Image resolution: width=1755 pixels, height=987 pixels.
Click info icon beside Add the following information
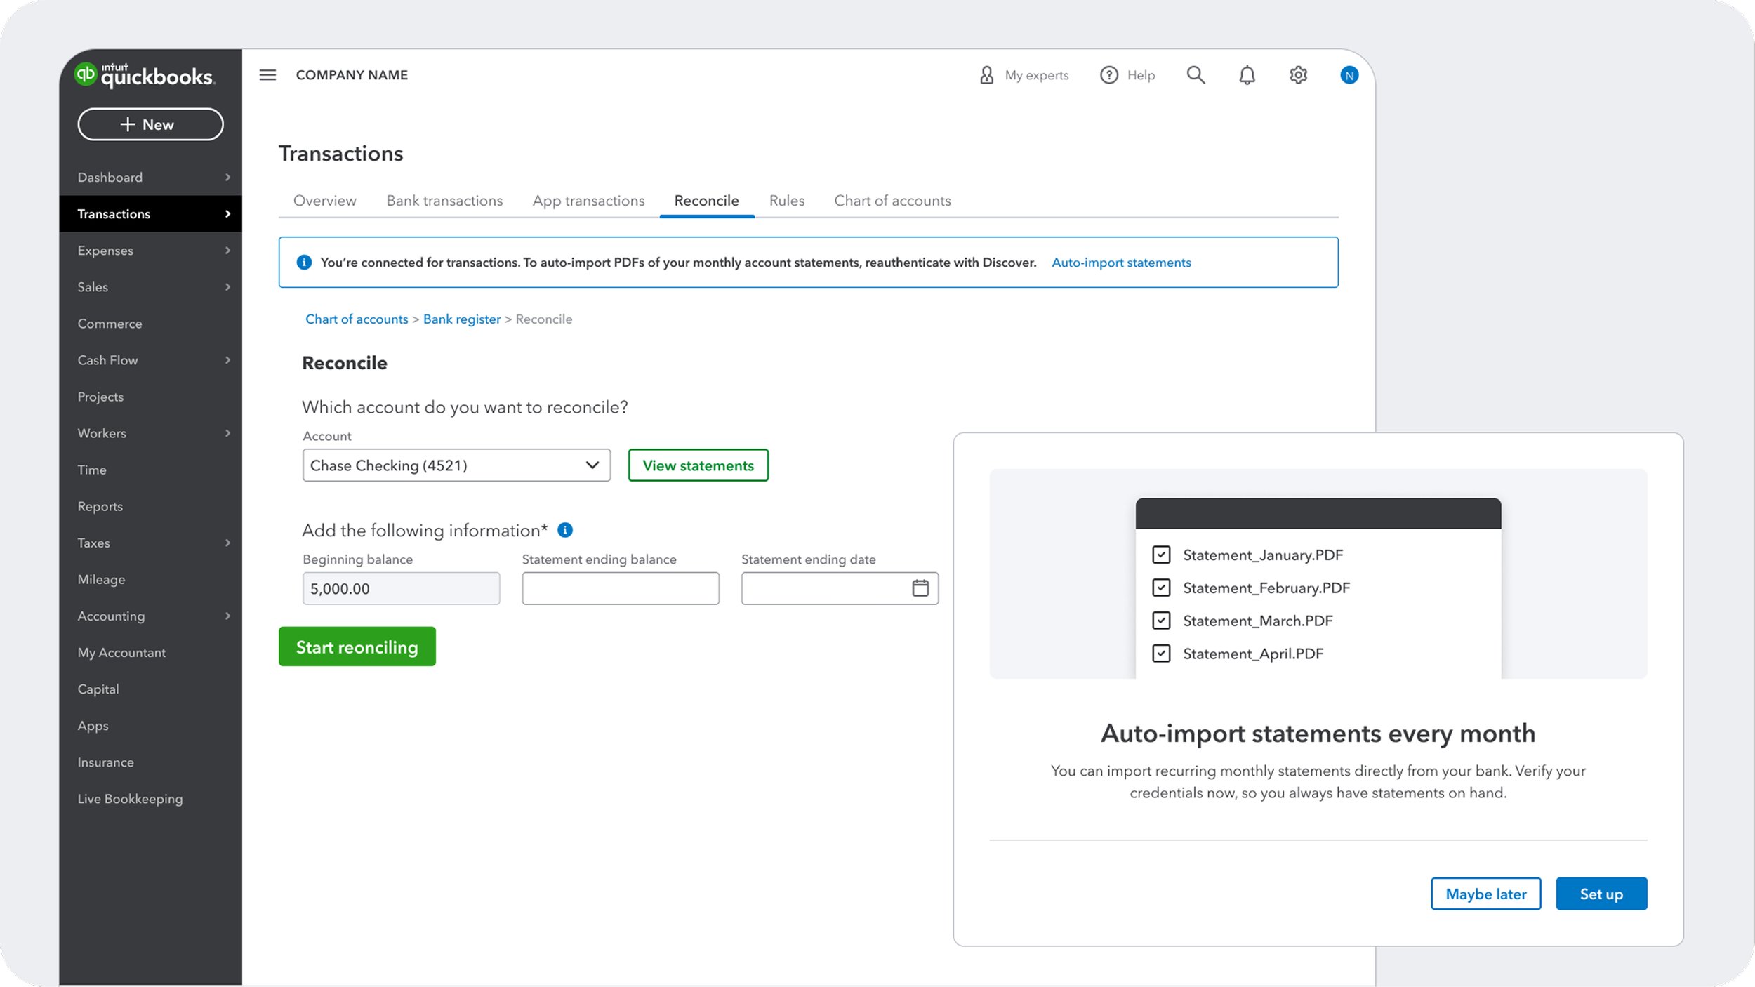coord(564,530)
